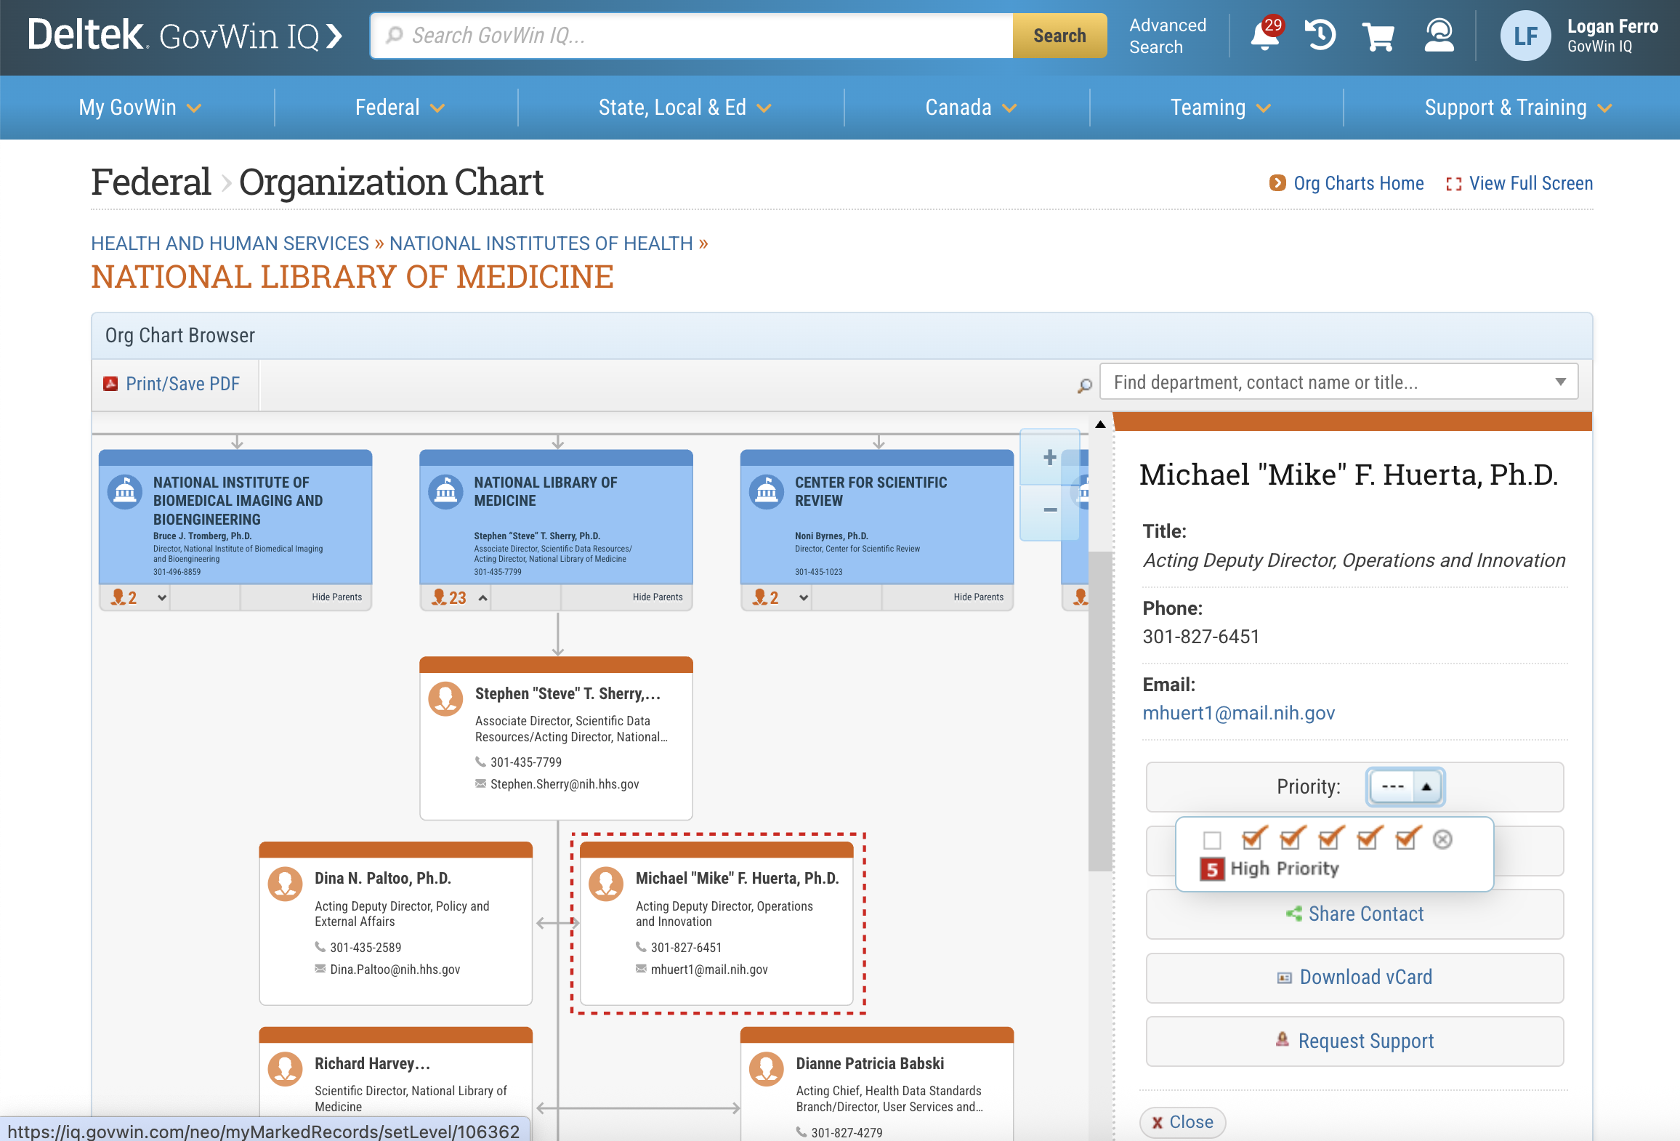Click the scrollbar up arrow of org chart
Screen dimensions: 1680x1141
point(1100,424)
